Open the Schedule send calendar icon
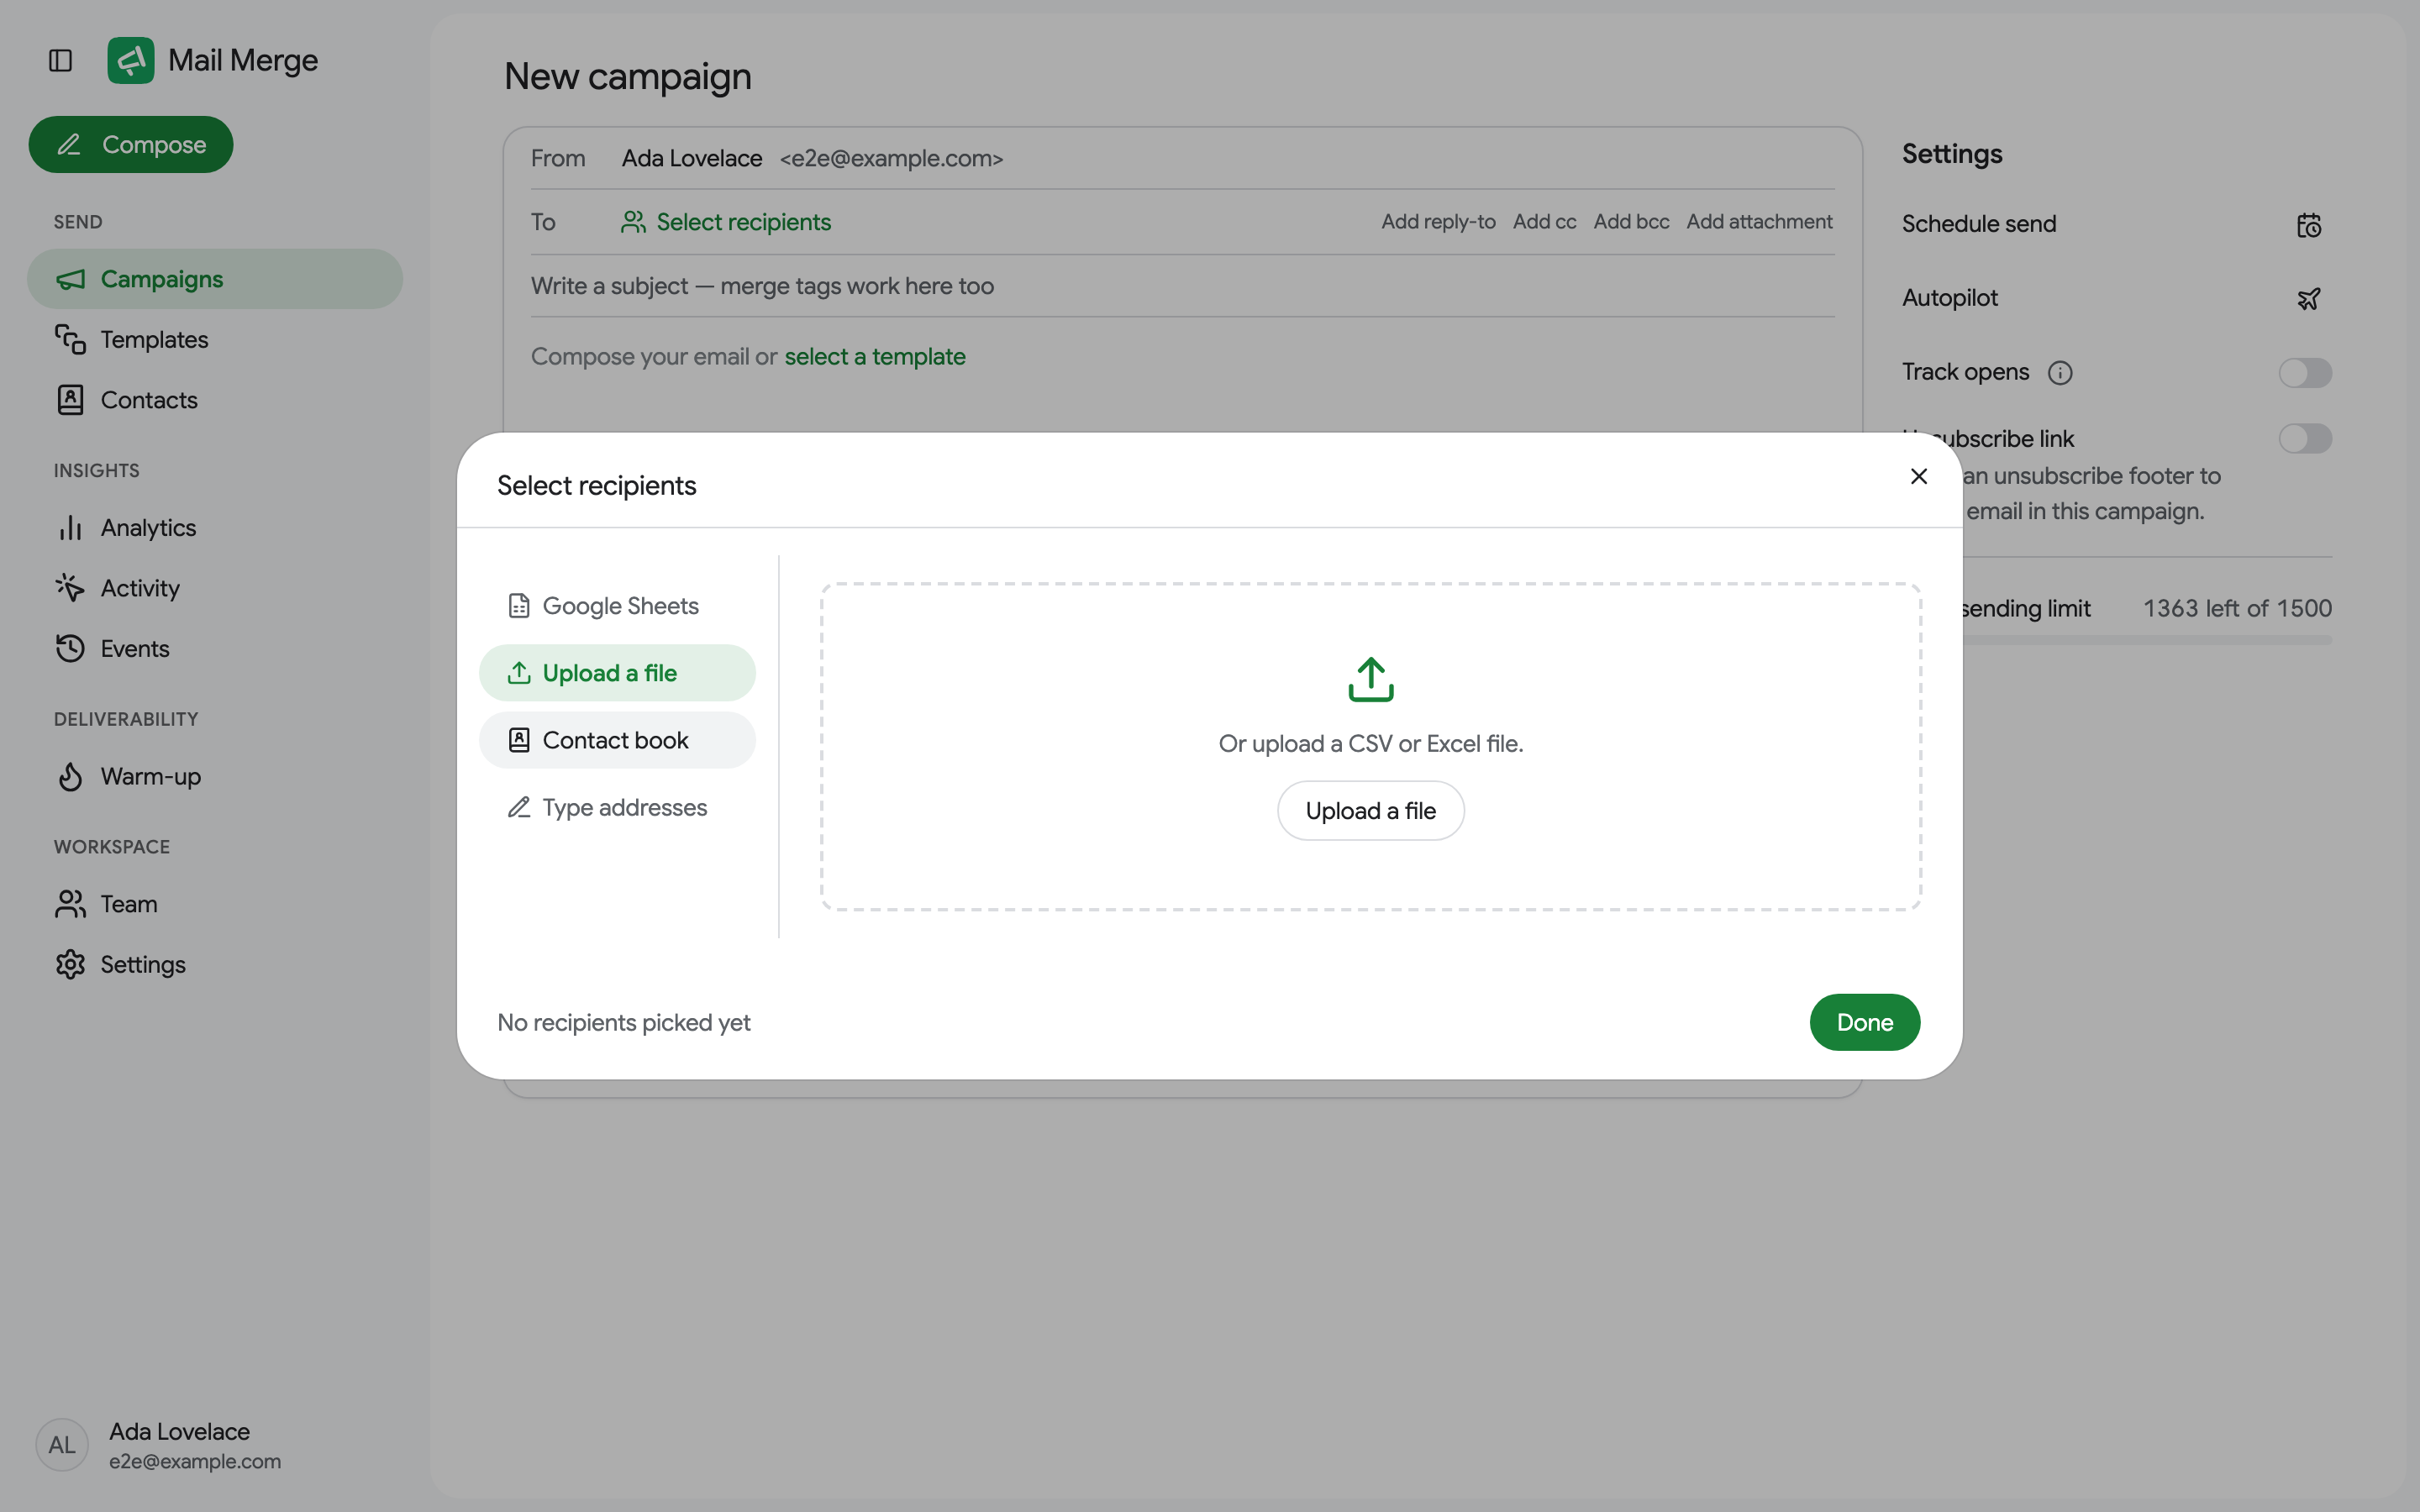This screenshot has width=2420, height=1512. [2308, 225]
